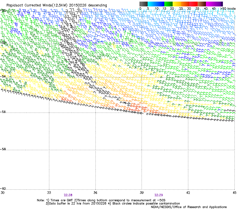
Task: Click legend tick label '10'
Action: [x=157, y=8]
